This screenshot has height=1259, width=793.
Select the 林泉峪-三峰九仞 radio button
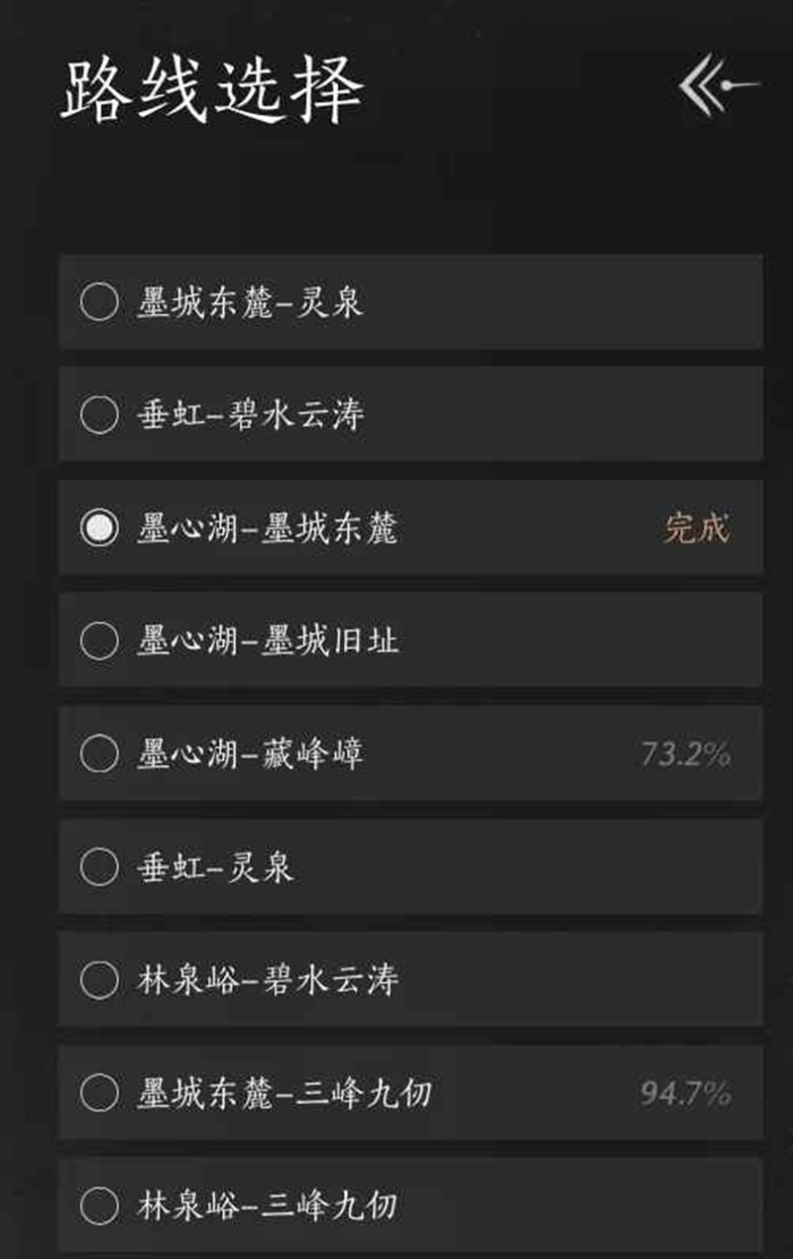(99, 1206)
